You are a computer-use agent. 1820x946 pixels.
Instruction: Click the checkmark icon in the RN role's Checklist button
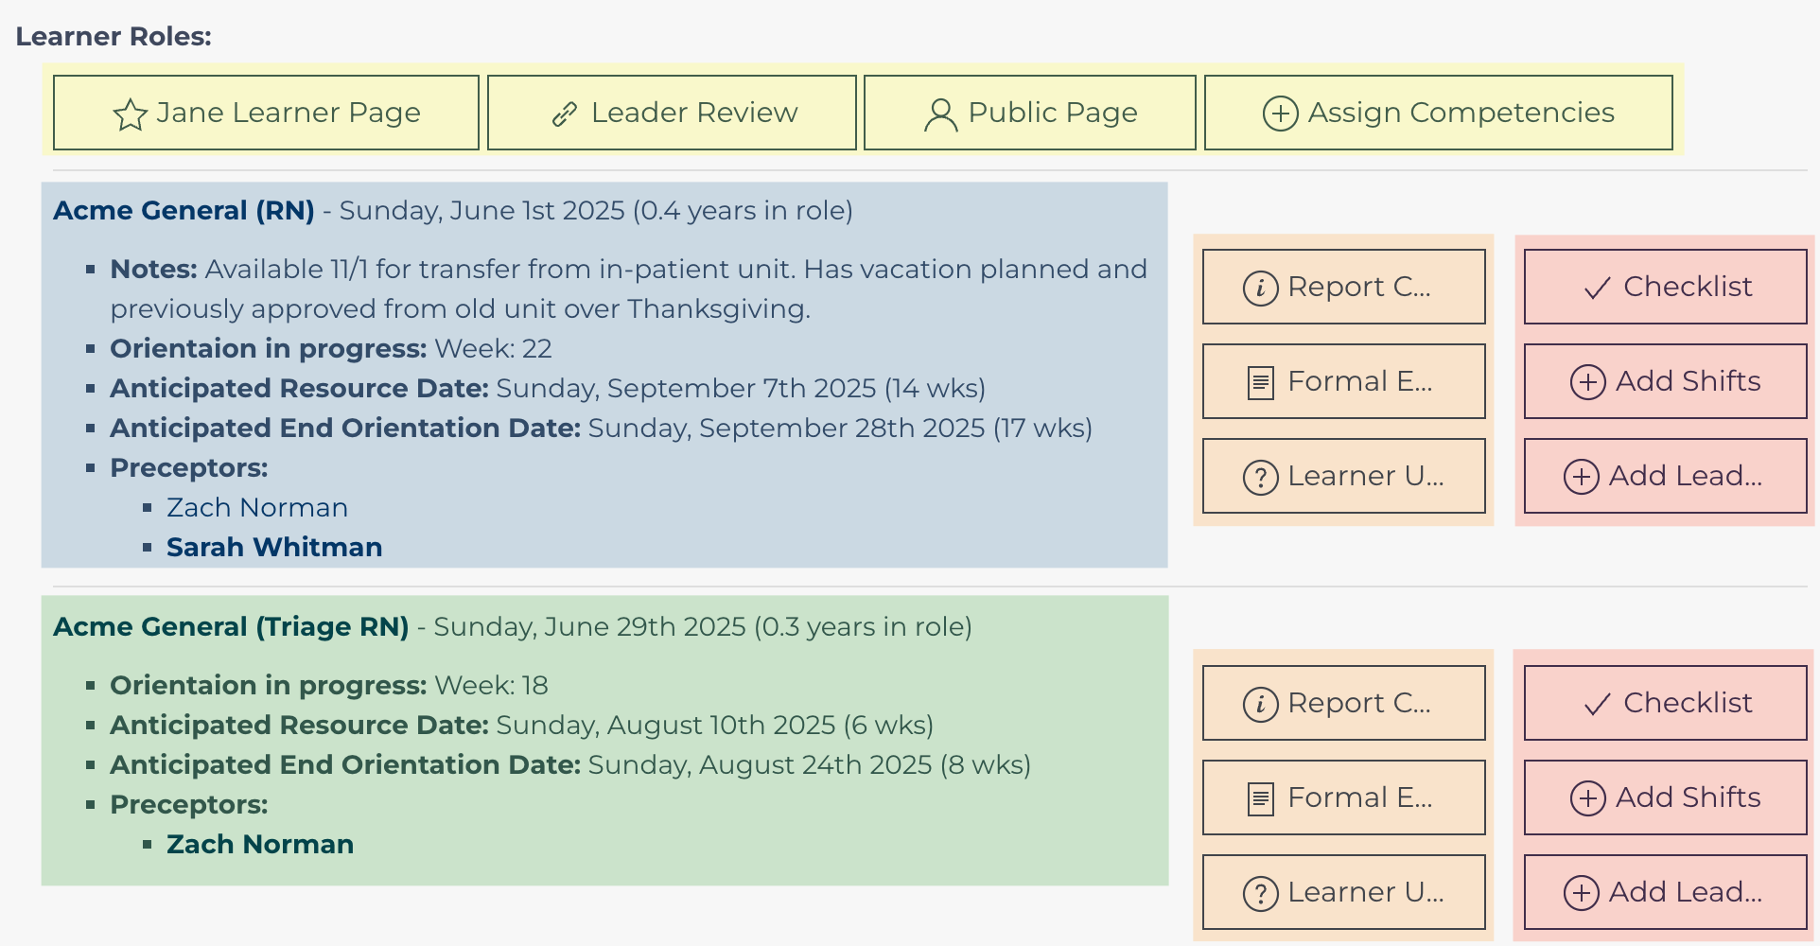point(1597,288)
